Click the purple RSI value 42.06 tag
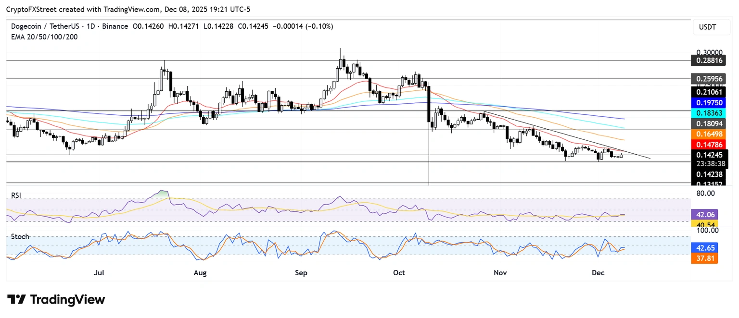The width and height of the screenshot is (739, 318). [x=705, y=216]
